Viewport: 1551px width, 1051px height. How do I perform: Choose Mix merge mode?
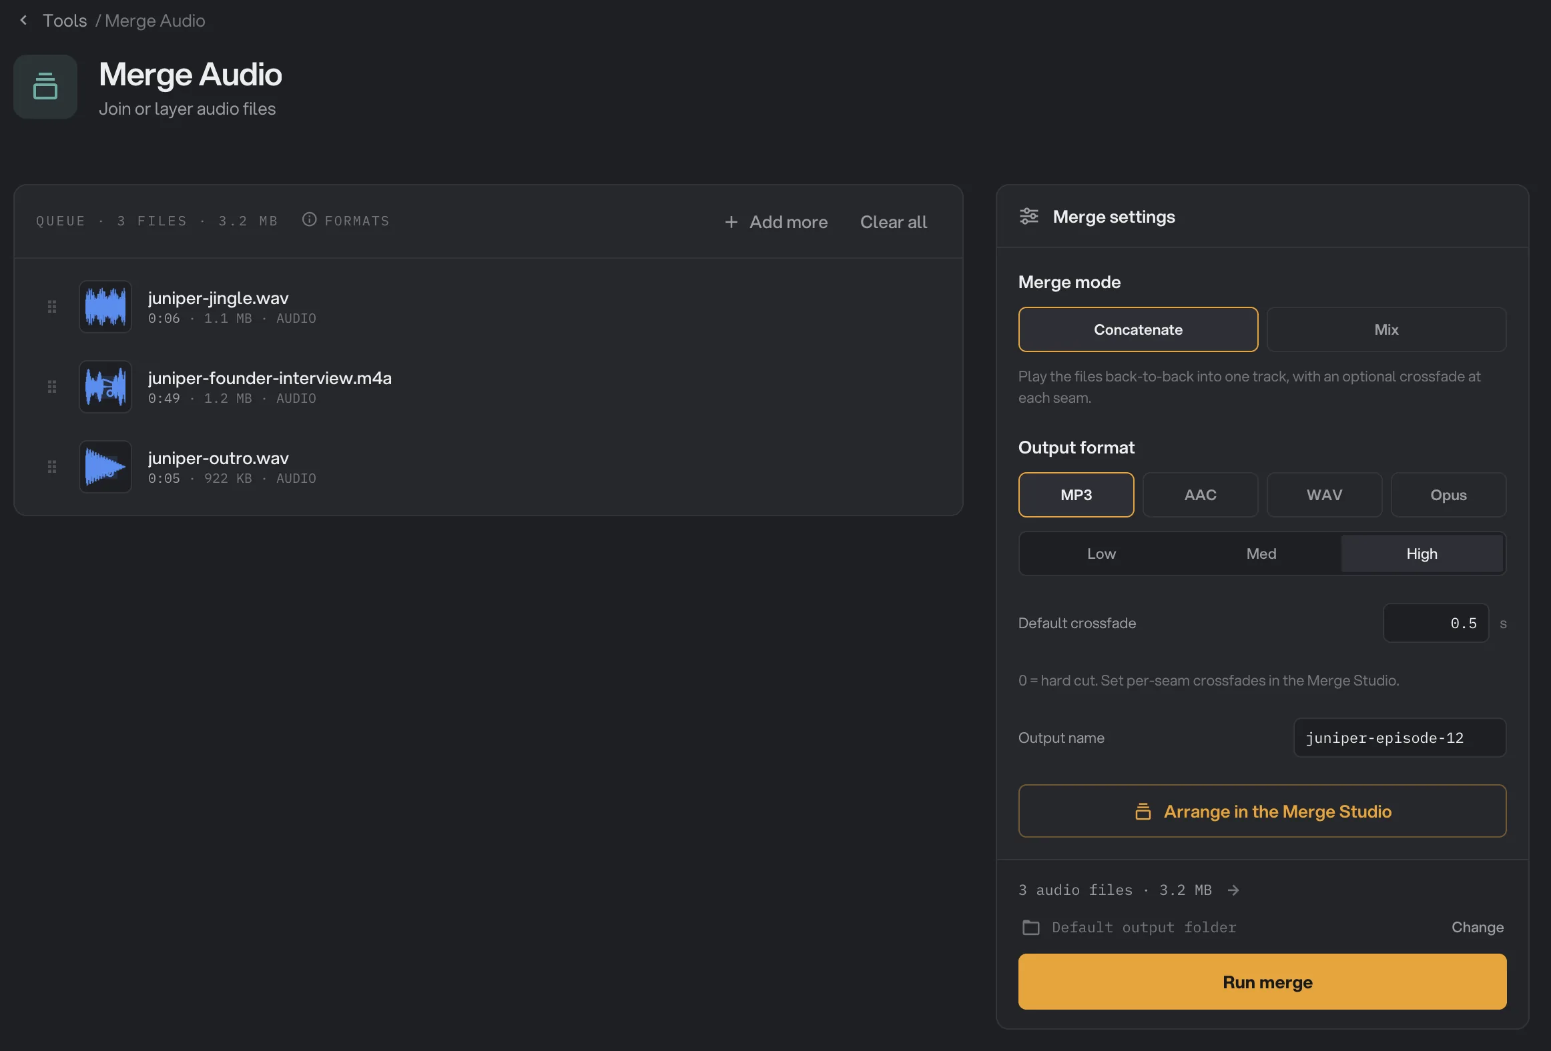coord(1386,329)
